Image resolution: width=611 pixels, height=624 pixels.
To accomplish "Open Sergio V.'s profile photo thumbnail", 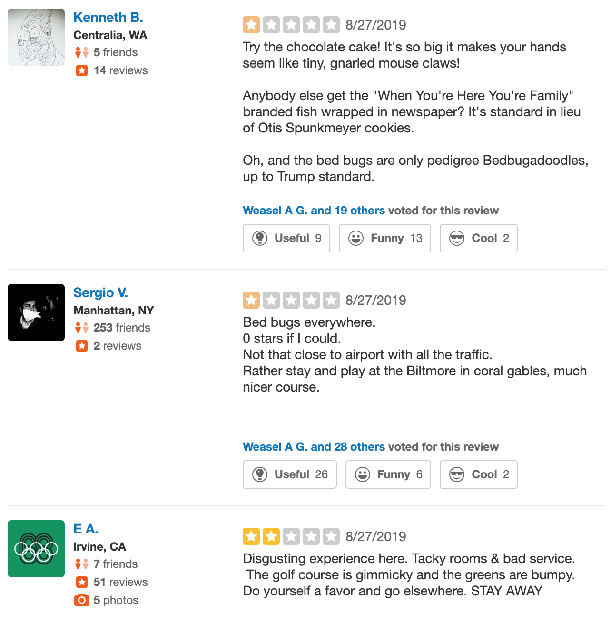I will click(36, 312).
